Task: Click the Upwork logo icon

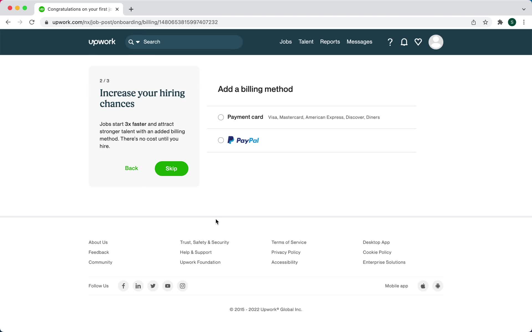Action: (101, 42)
